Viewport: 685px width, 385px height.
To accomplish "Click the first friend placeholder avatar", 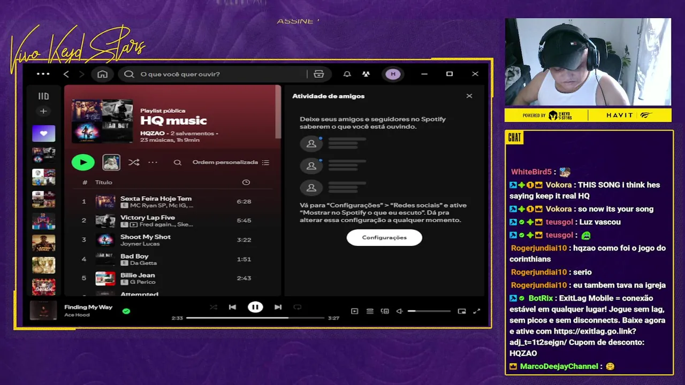I will pos(311,143).
